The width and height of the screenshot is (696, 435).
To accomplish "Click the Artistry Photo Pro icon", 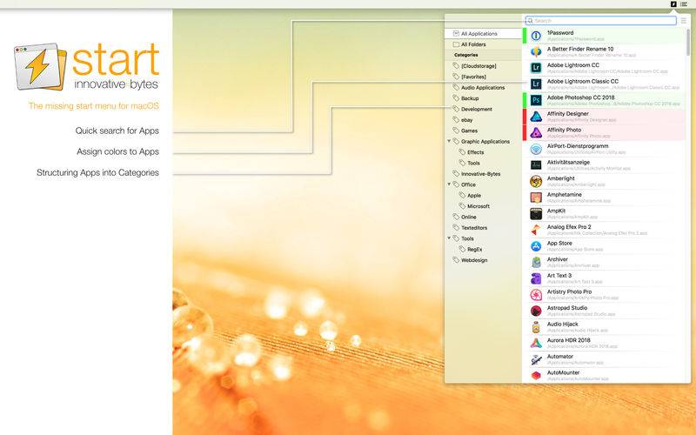I will click(536, 295).
